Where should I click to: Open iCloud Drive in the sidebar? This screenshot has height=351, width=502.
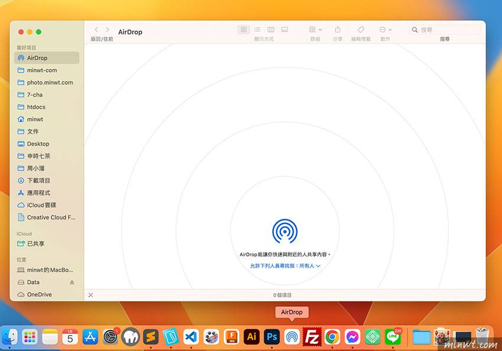41,205
